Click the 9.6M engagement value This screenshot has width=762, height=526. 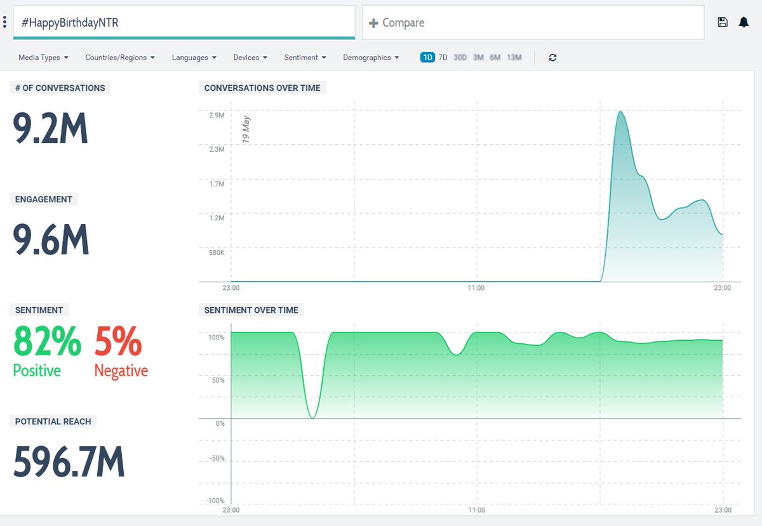[x=51, y=240]
